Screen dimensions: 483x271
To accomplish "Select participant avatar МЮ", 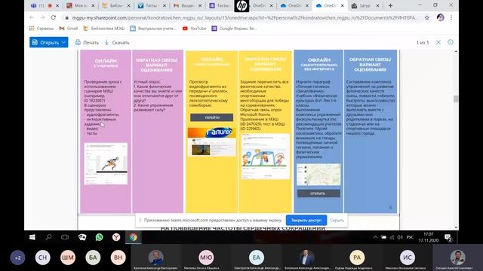I will [x=206, y=257].
